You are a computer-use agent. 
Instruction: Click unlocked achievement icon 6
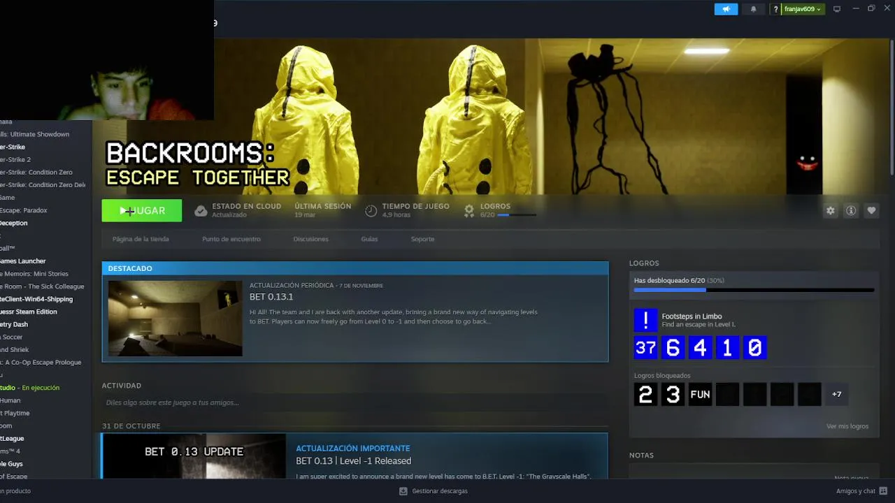click(673, 348)
